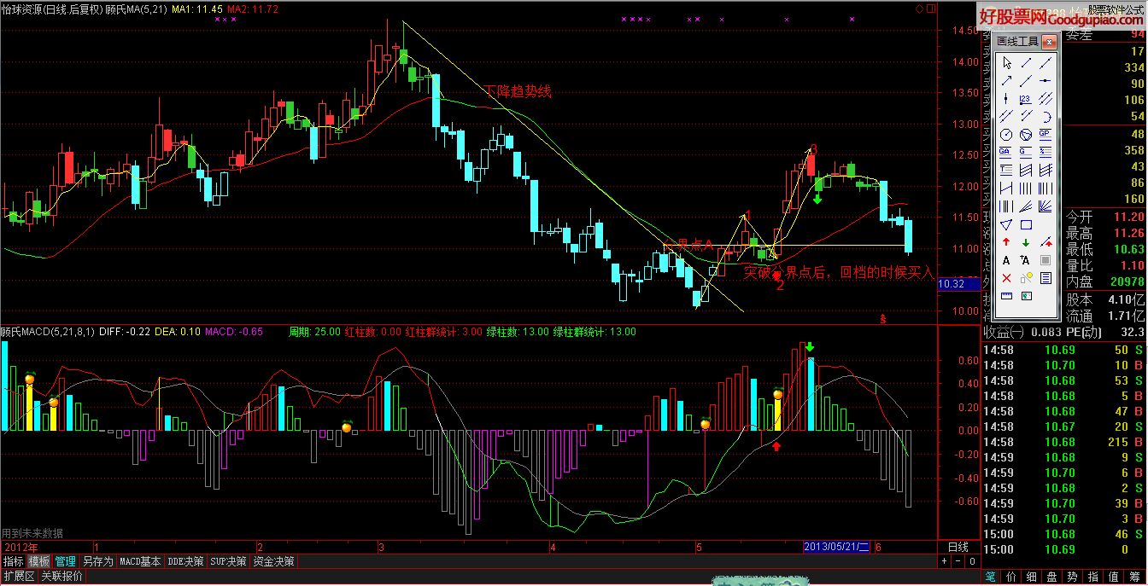Select the circle drawing tool
The width and height of the screenshot is (1148, 586).
[x=1007, y=135]
